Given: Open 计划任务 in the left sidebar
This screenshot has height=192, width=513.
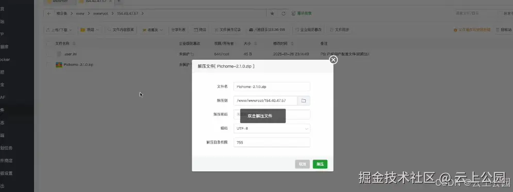Looking at the screenshot, I should [x=6, y=148].
